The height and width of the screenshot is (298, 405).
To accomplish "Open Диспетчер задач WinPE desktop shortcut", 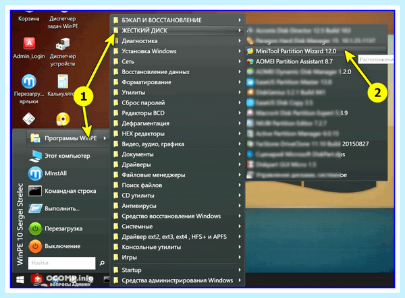I will [x=63, y=20].
